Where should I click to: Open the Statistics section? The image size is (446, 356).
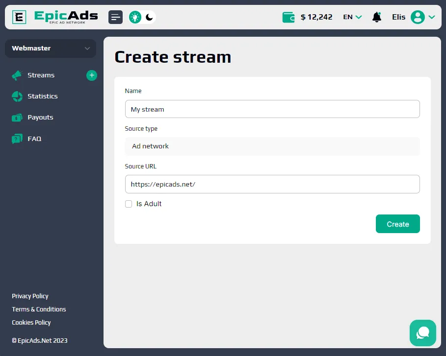coord(43,96)
